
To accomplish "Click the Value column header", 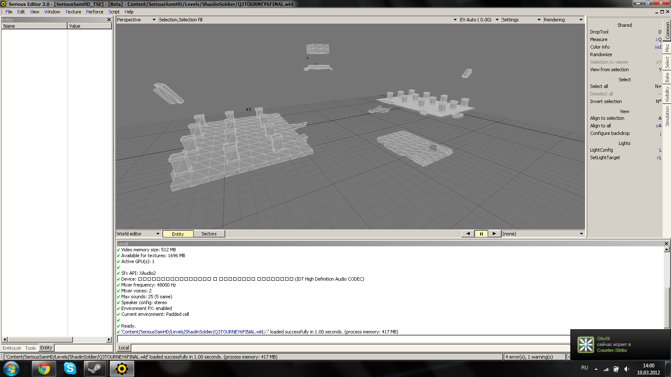I will pyautogui.click(x=90, y=26).
